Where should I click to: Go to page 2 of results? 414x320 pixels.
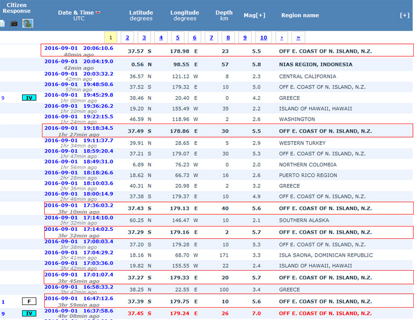pyautogui.click(x=127, y=38)
